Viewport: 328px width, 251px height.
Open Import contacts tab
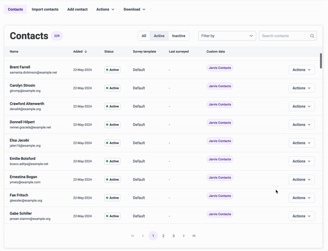(45, 9)
